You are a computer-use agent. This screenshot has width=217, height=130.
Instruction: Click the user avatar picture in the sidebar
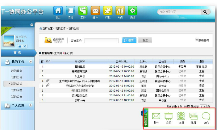tap(9, 41)
